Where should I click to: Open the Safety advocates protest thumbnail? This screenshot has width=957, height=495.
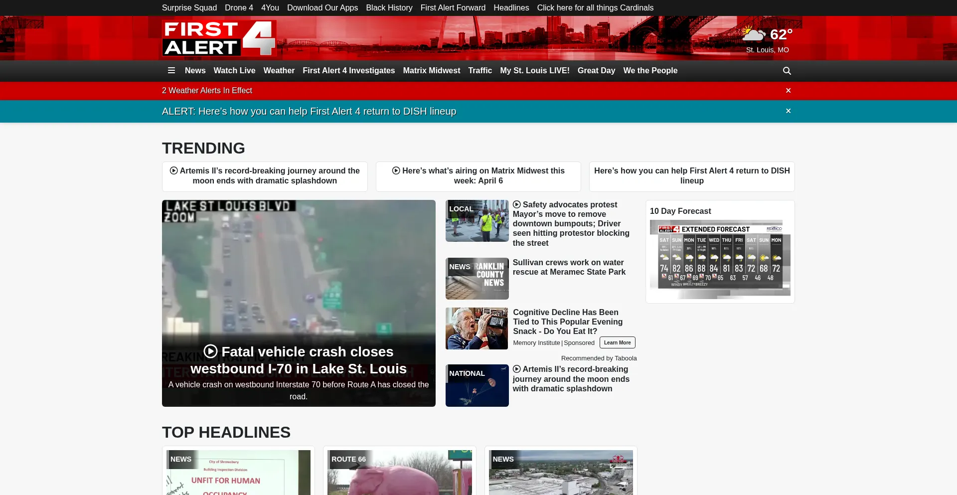tap(477, 221)
